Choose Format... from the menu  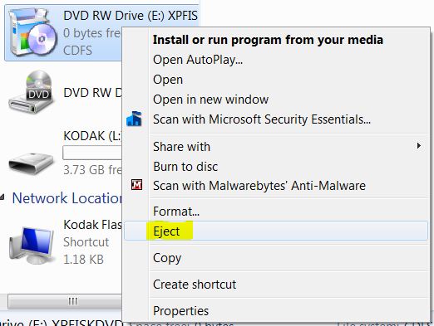click(x=176, y=212)
